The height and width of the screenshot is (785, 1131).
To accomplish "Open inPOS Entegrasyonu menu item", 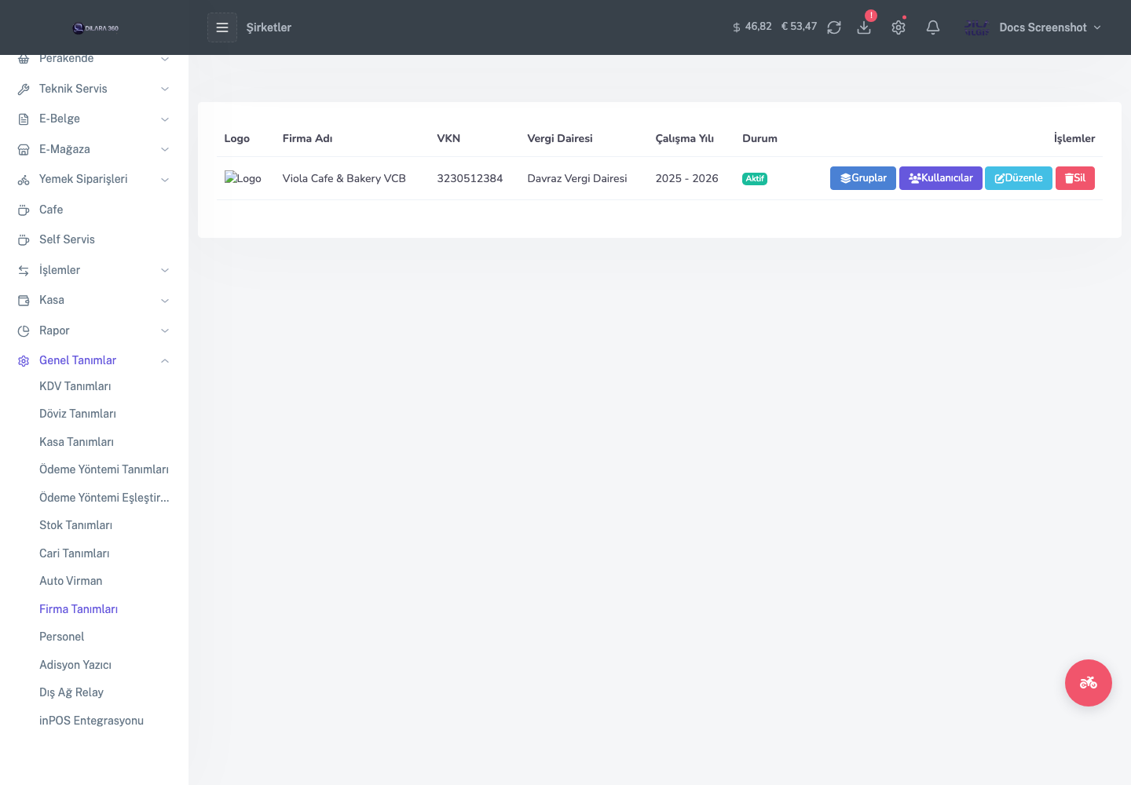I will click(91, 721).
